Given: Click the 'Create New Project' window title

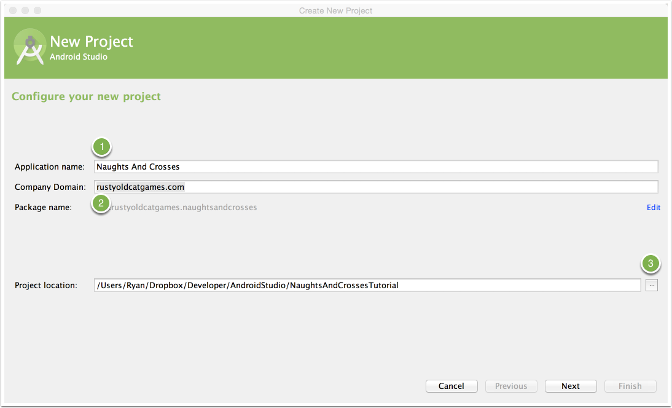Looking at the screenshot, I should 335,10.
